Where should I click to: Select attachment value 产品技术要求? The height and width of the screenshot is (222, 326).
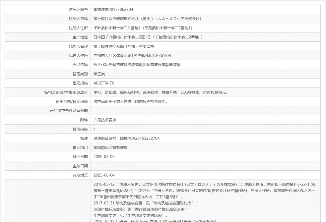pyautogui.click(x=105, y=121)
